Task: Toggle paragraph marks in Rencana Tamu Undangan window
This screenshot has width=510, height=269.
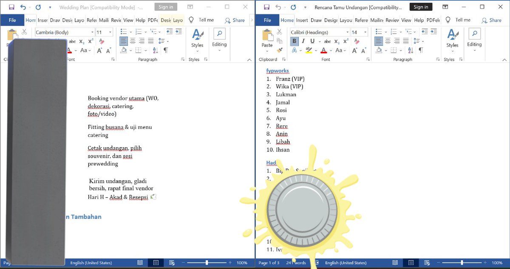Action: pos(420,50)
